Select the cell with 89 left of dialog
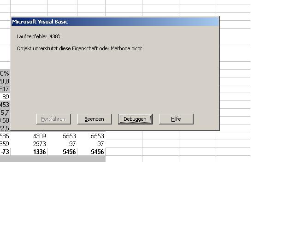 pyautogui.click(x=5, y=97)
